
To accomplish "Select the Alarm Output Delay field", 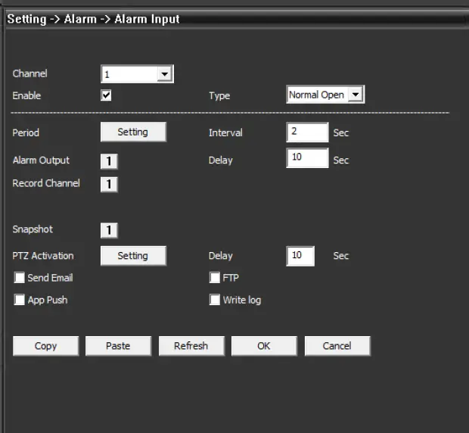I will pyautogui.click(x=307, y=158).
